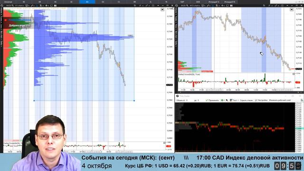Switch to the 6E workspace tab
This screenshot has height=171, width=304.
[24, 2]
